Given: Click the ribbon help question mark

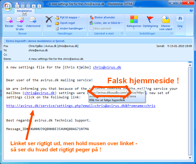Looking at the screenshot, I should coord(191,10).
